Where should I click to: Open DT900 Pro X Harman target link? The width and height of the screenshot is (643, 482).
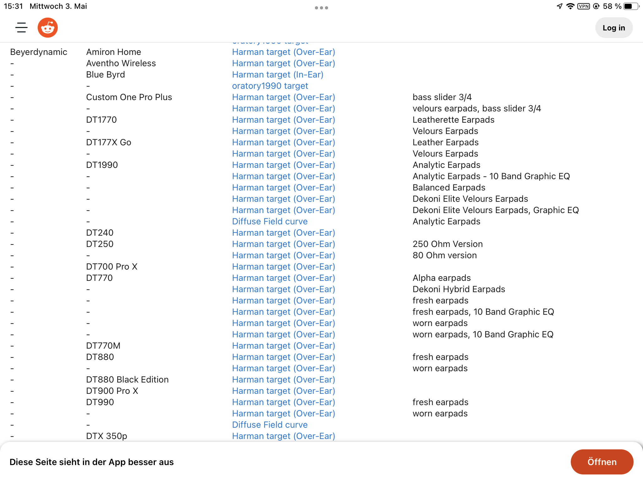click(284, 391)
